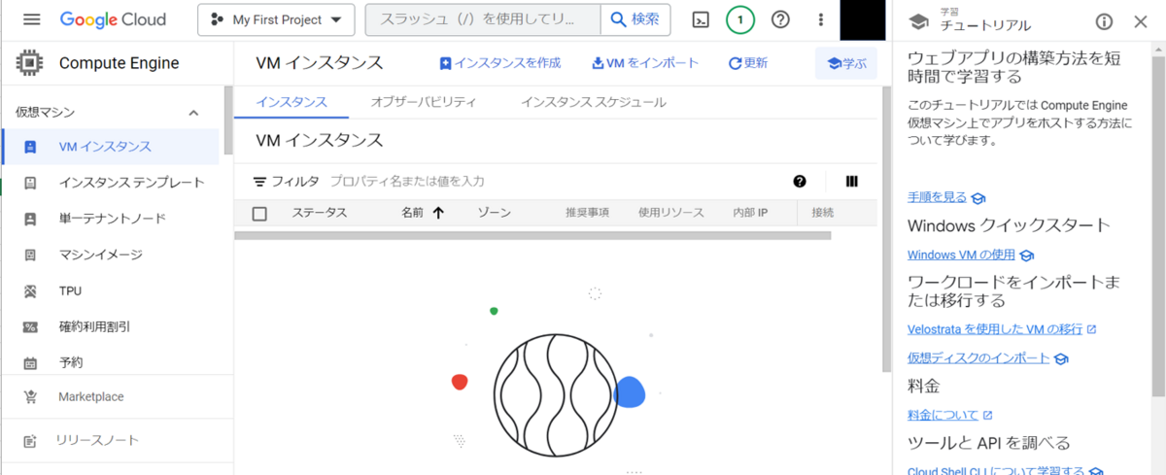Click VM をインポート button
1166x475 pixels.
click(x=645, y=63)
